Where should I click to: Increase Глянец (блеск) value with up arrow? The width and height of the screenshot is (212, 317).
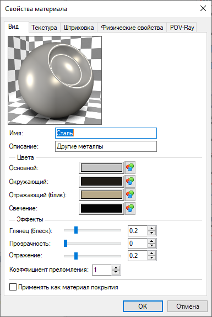coord(152,229)
